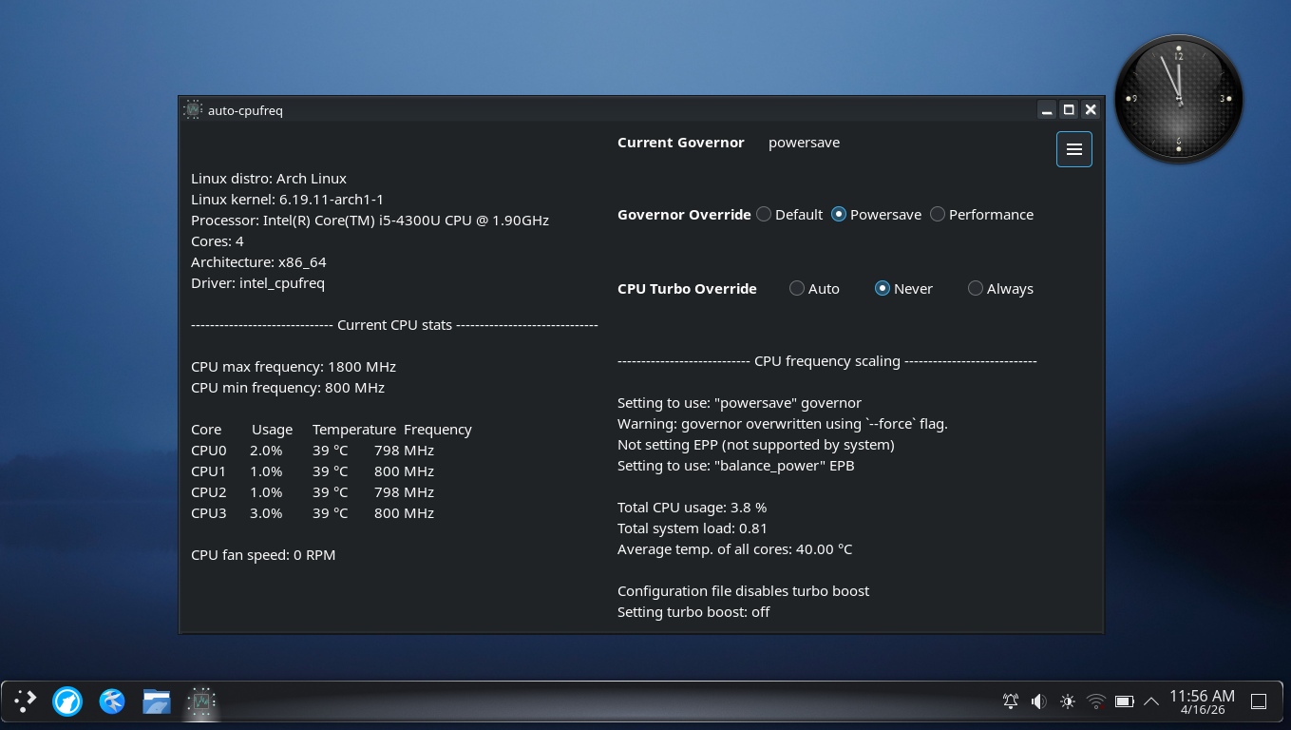Open the application launcher in the taskbar

[25, 701]
